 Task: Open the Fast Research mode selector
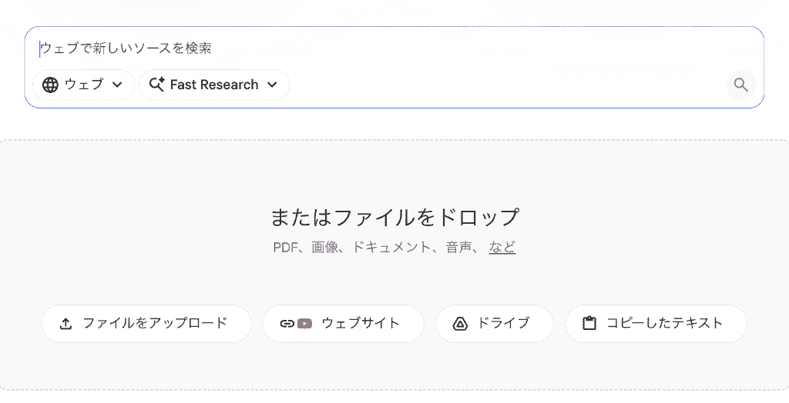click(214, 85)
